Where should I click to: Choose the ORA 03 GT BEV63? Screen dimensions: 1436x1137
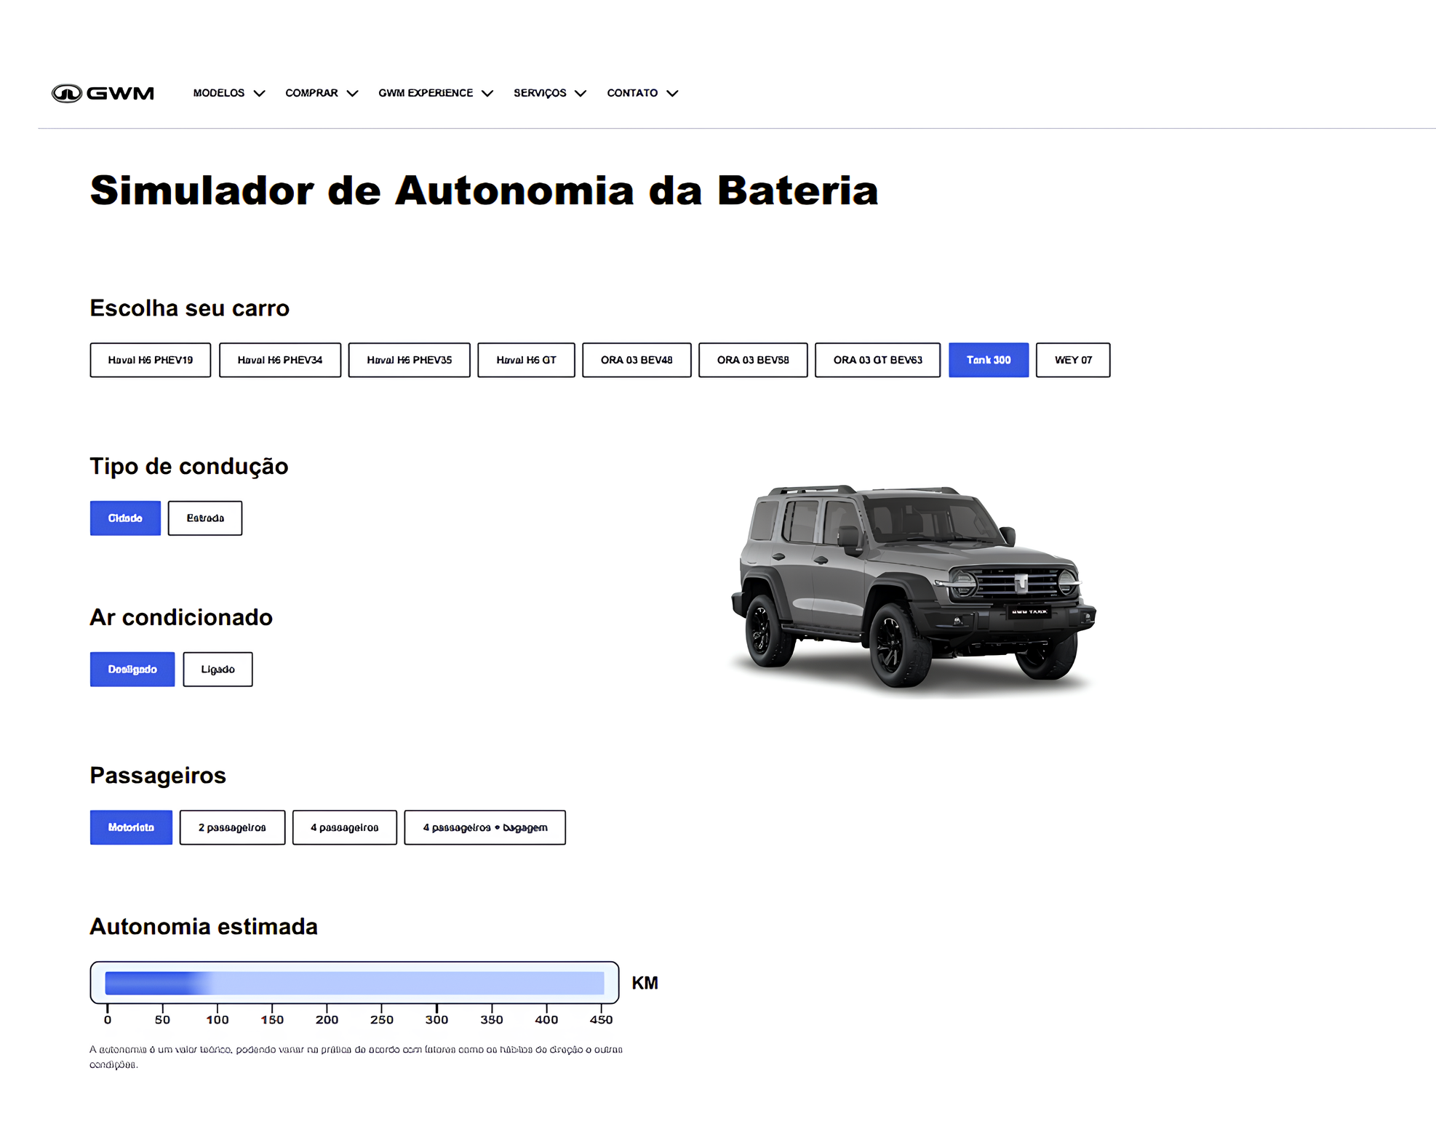click(x=877, y=360)
